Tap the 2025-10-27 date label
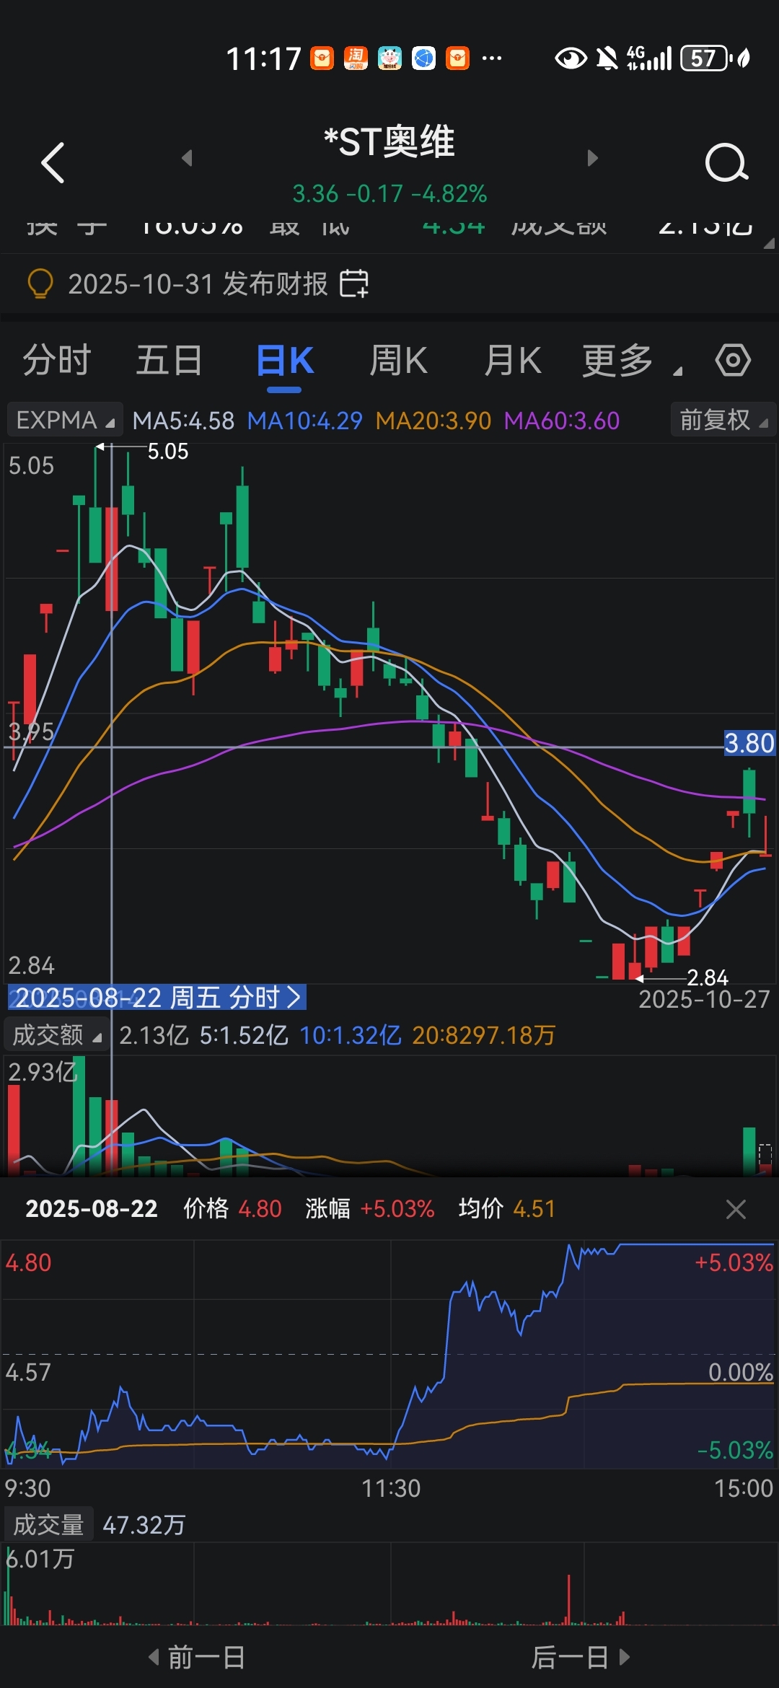This screenshot has width=779, height=1688. click(704, 999)
